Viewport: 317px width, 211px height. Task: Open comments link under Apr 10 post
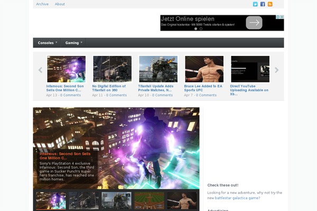tap(162, 95)
